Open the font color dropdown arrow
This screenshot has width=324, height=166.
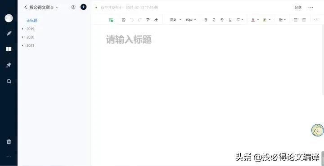tap(258, 20)
